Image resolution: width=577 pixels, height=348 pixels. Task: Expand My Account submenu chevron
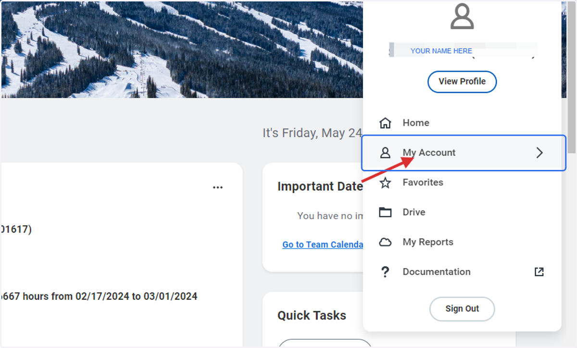(539, 153)
